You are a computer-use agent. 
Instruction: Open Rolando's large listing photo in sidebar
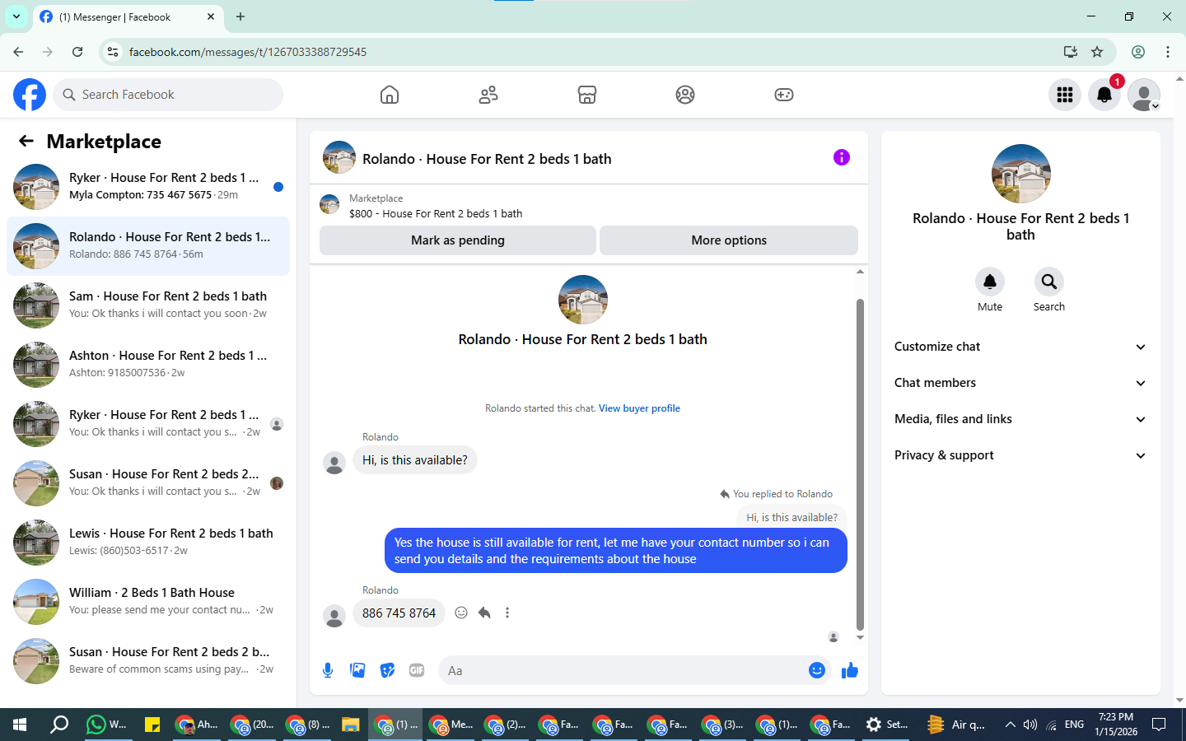[x=1021, y=174]
